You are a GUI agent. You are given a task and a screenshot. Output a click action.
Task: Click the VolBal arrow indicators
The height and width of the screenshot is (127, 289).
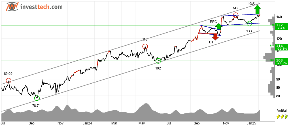pyautogui.click(x=282, y=117)
